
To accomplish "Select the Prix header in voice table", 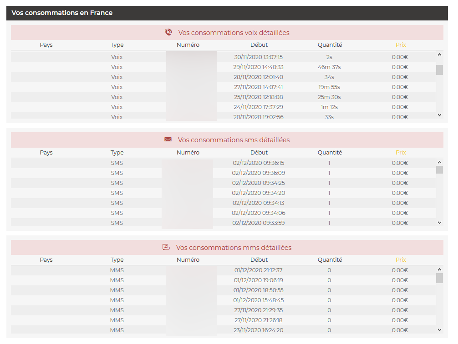I will coord(401,45).
